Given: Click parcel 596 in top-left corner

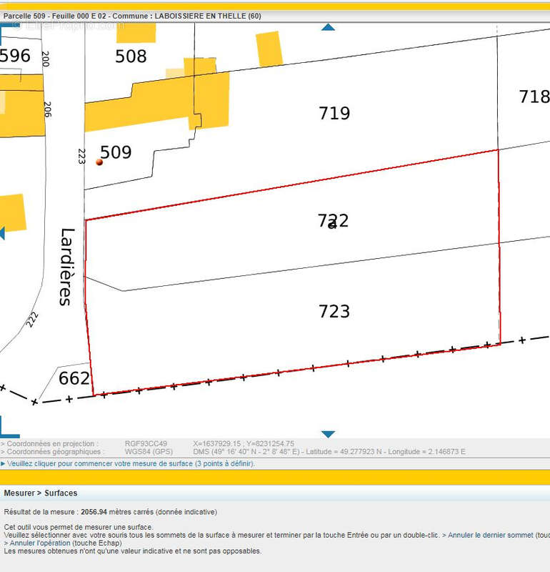Looking at the screenshot, I should (15, 56).
